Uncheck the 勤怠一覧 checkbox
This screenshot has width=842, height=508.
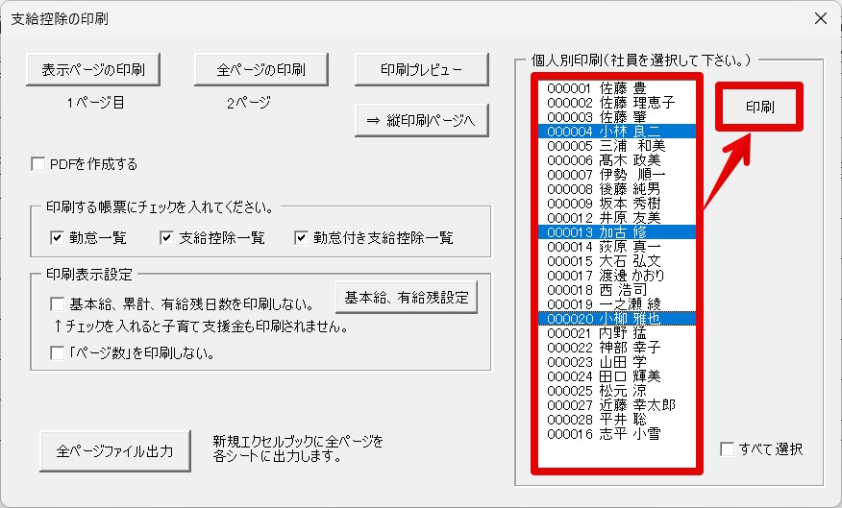point(57,237)
